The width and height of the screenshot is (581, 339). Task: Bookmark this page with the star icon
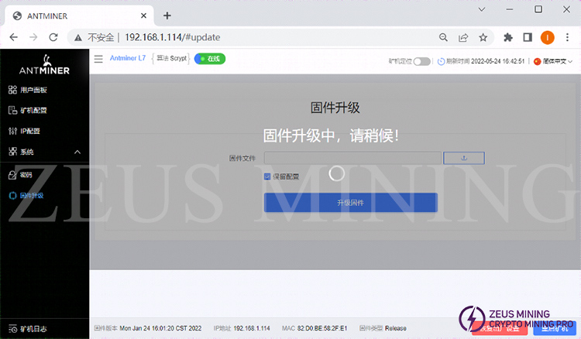pos(483,37)
